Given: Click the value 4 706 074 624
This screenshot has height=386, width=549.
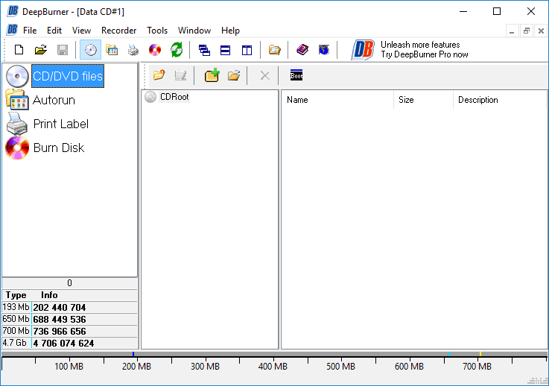Looking at the screenshot, I should pyautogui.click(x=63, y=344).
